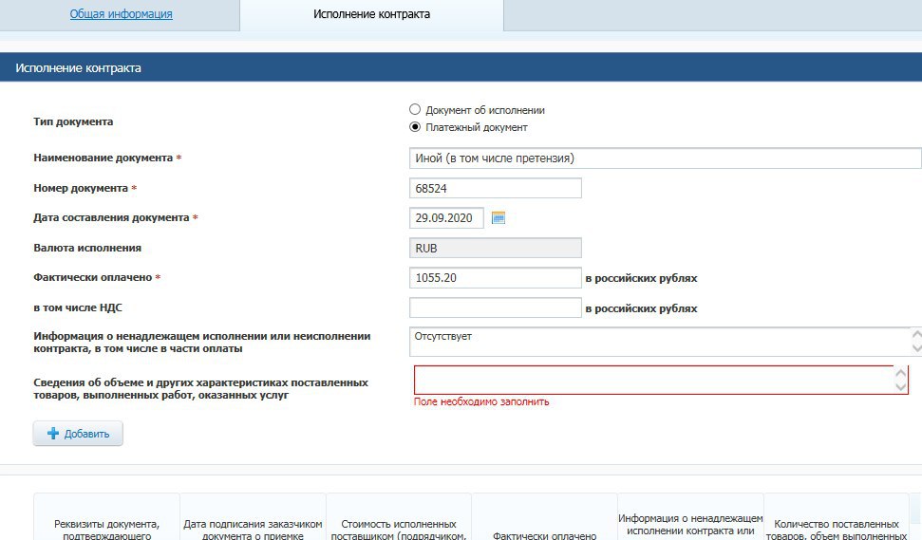Focus the date field 29.09.2020
Image resolution: width=922 pixels, height=540 pixels.
[446, 218]
